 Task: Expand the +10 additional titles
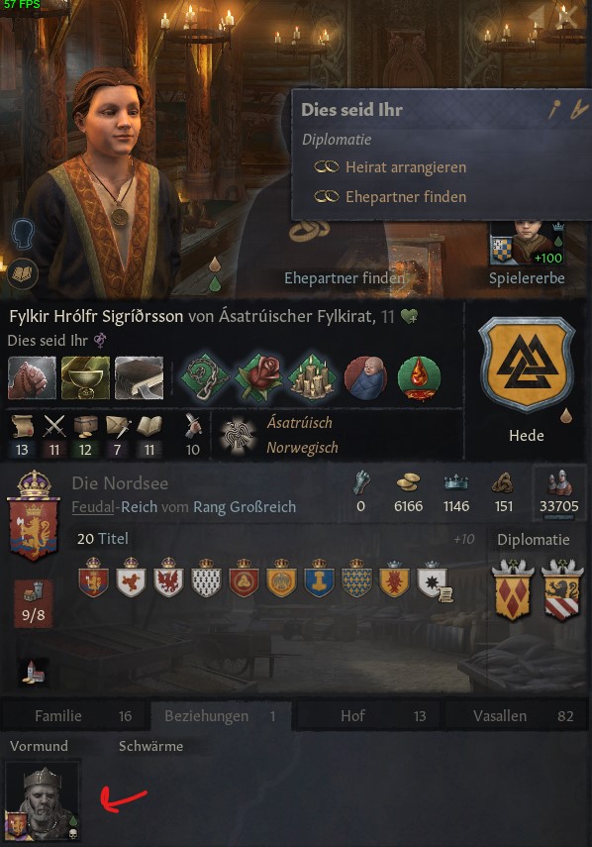click(x=464, y=539)
